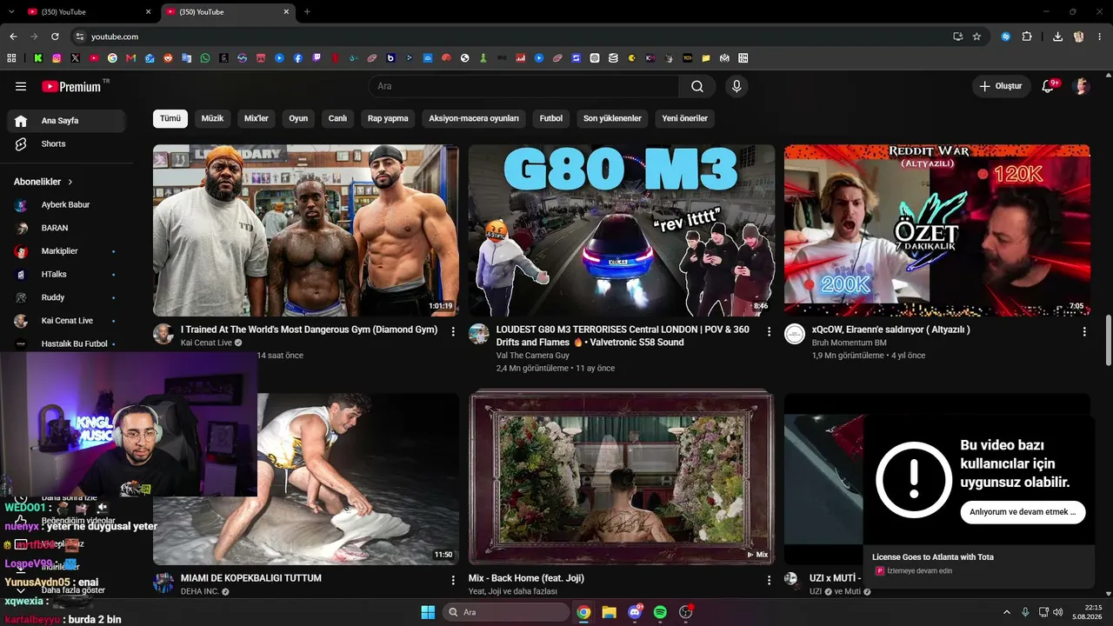Open the YouTube guide hamburger menu
This screenshot has height=626, width=1113.
21,86
